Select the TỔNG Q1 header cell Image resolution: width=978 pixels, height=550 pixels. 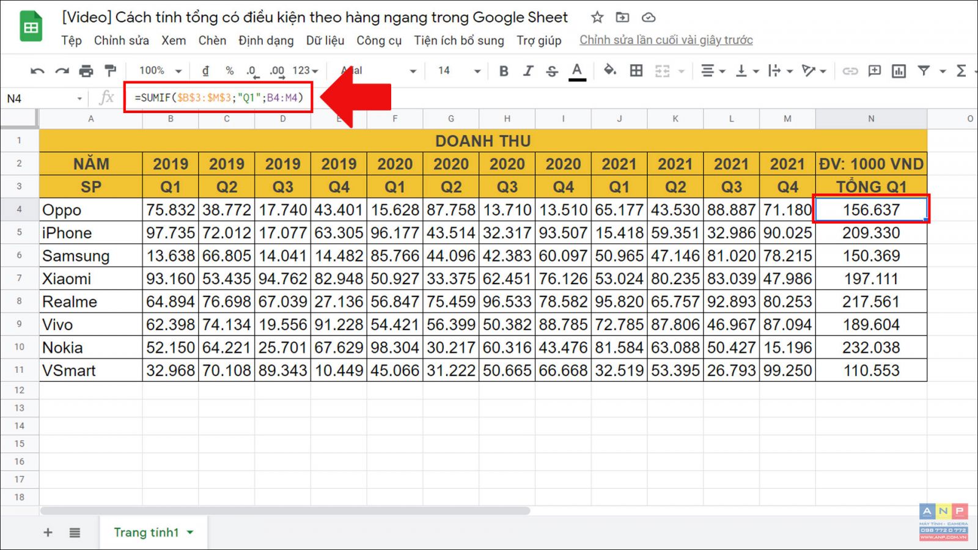tap(871, 187)
